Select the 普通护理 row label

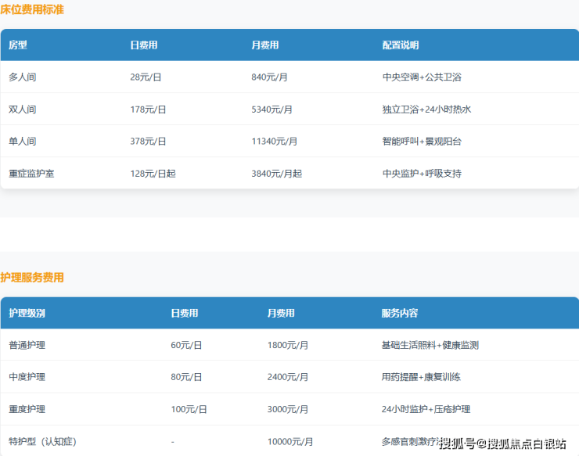[x=27, y=345]
